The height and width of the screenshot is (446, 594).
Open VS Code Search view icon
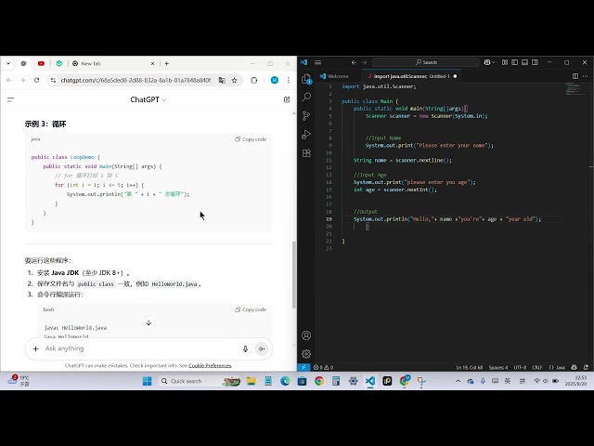coord(306,97)
